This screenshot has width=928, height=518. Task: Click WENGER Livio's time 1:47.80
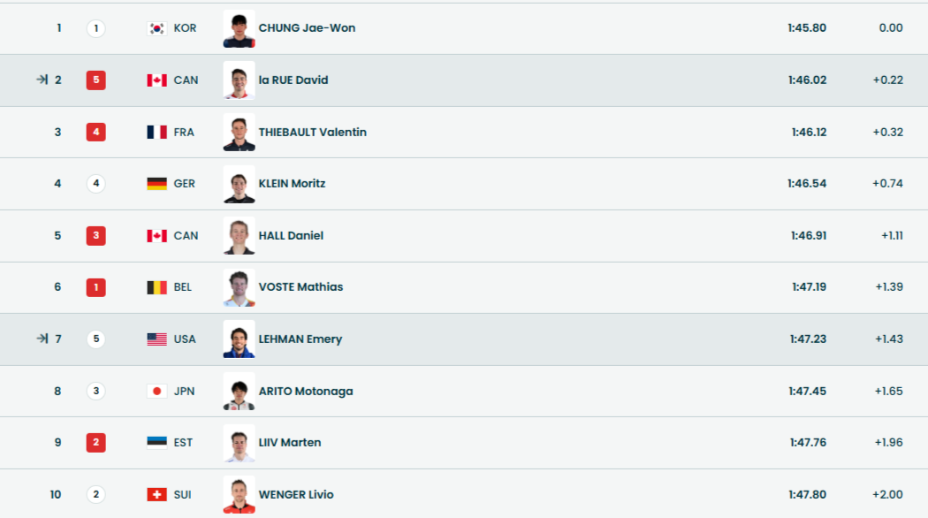[807, 495]
